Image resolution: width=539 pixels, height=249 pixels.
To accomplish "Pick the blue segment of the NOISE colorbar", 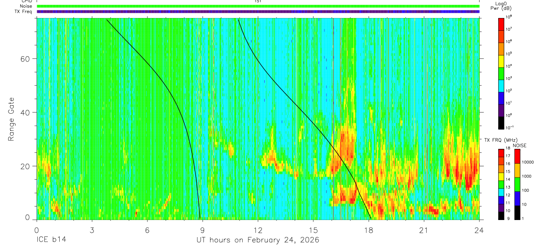I will pyautogui.click(x=517, y=198).
